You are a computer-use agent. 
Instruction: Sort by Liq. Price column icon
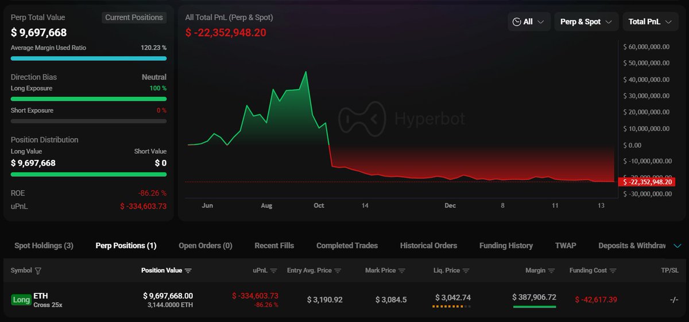pyautogui.click(x=466, y=270)
